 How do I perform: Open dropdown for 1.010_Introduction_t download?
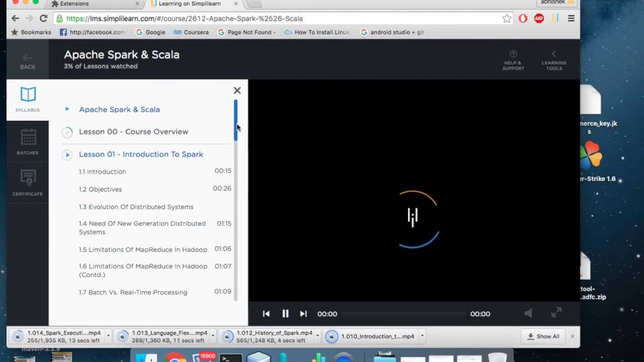tap(422, 336)
